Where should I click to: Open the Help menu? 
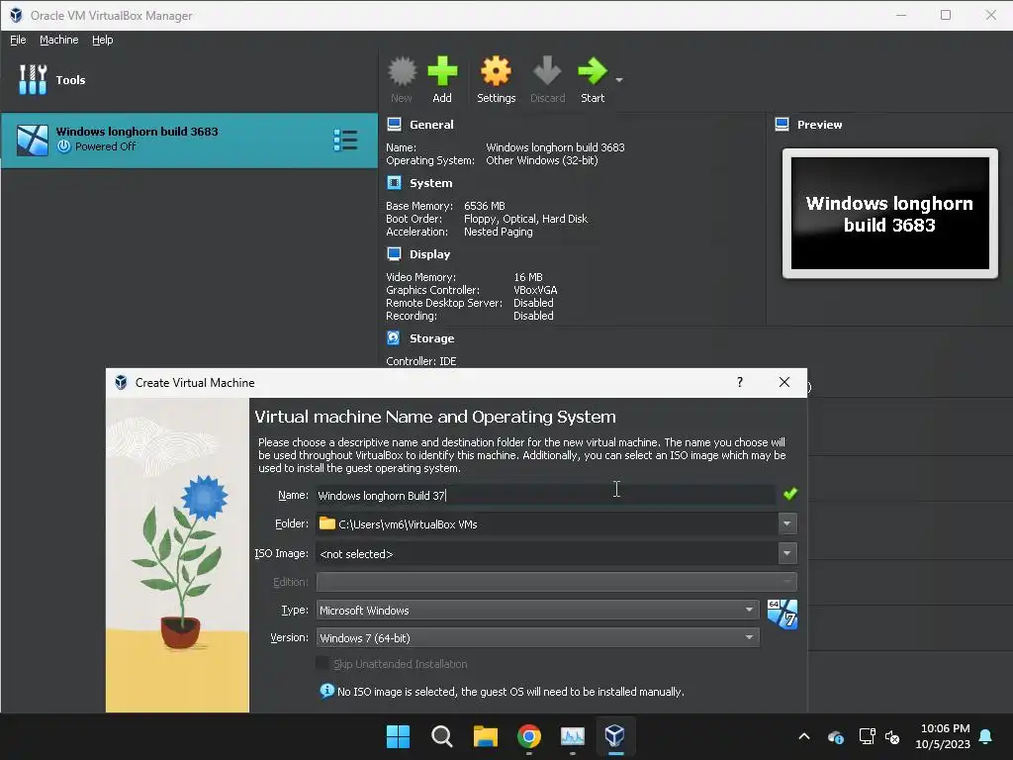tap(102, 40)
